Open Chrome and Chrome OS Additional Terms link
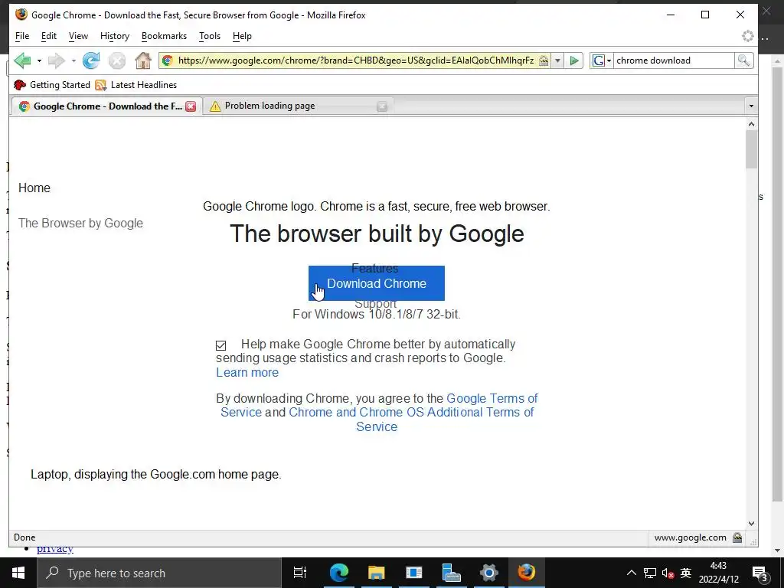784x588 pixels. pos(411,420)
